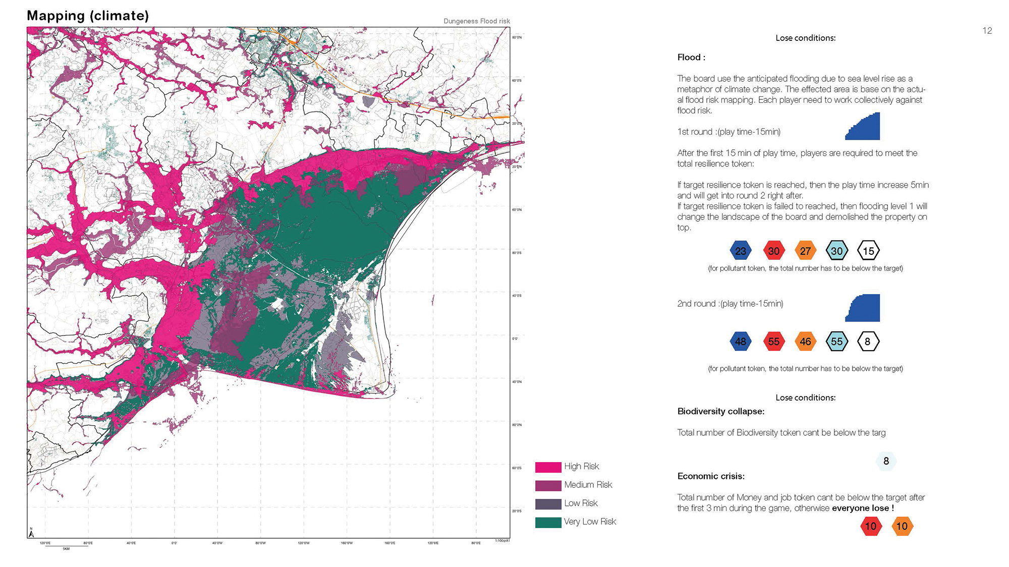Click page number 12 in the corner

(x=987, y=31)
